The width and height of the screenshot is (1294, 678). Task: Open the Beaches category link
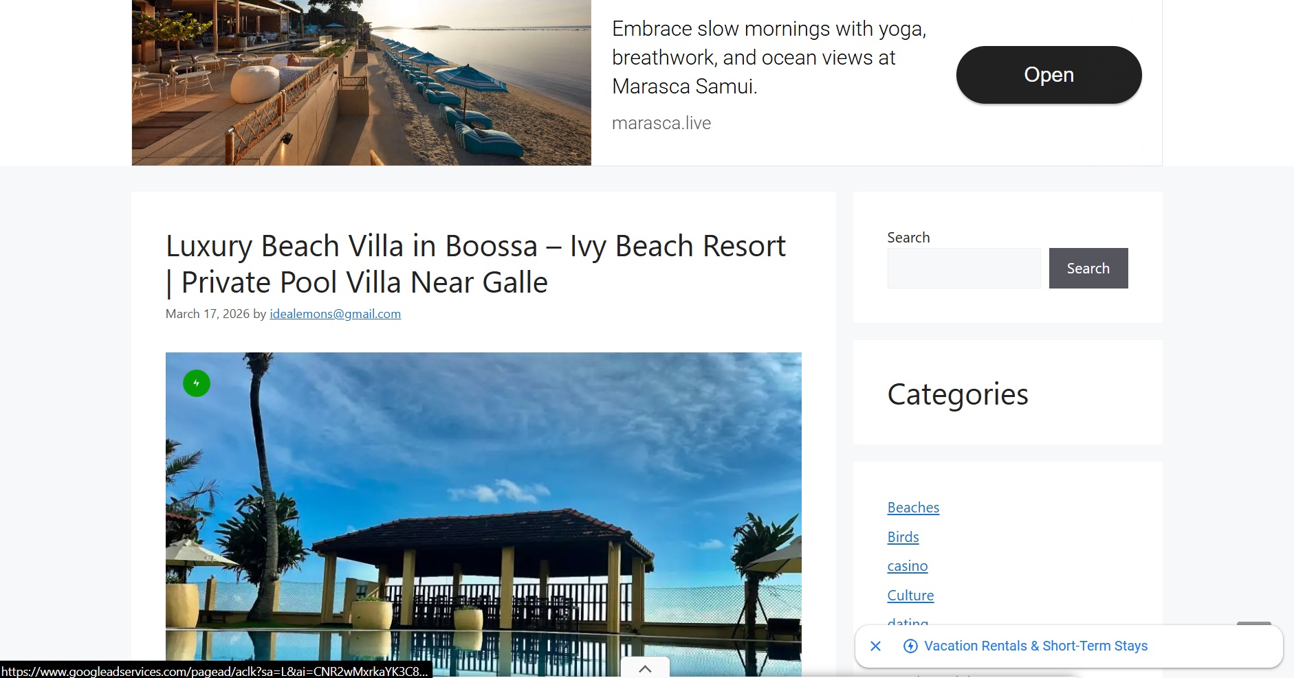tap(913, 508)
